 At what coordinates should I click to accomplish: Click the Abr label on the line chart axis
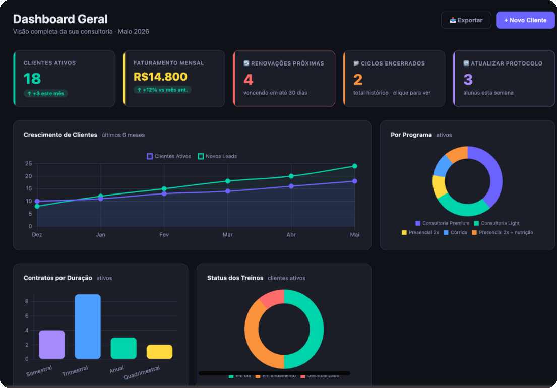pyautogui.click(x=291, y=235)
